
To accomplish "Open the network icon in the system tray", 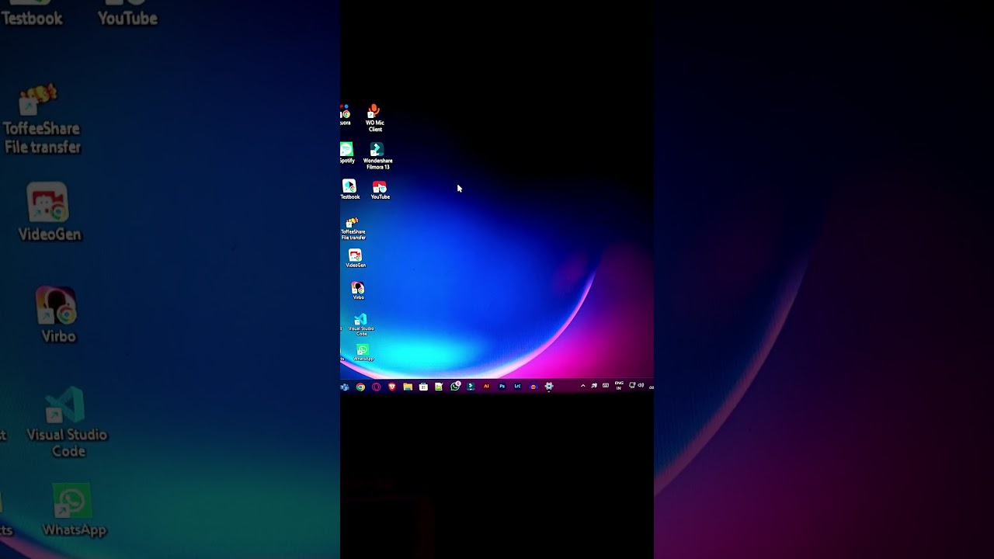I will (632, 386).
